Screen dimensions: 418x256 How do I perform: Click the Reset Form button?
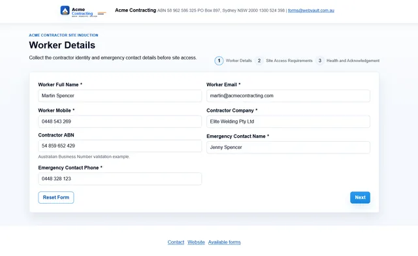point(56,198)
